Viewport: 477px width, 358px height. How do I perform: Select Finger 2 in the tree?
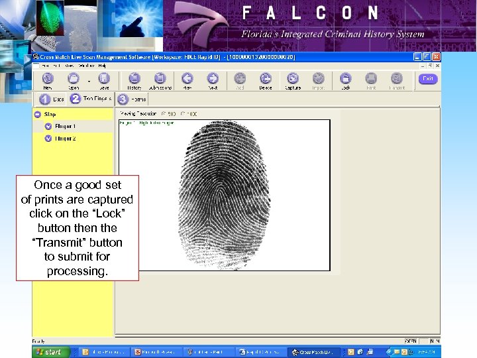65,139
